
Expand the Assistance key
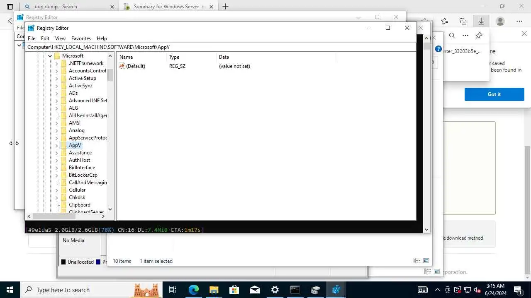click(x=57, y=153)
